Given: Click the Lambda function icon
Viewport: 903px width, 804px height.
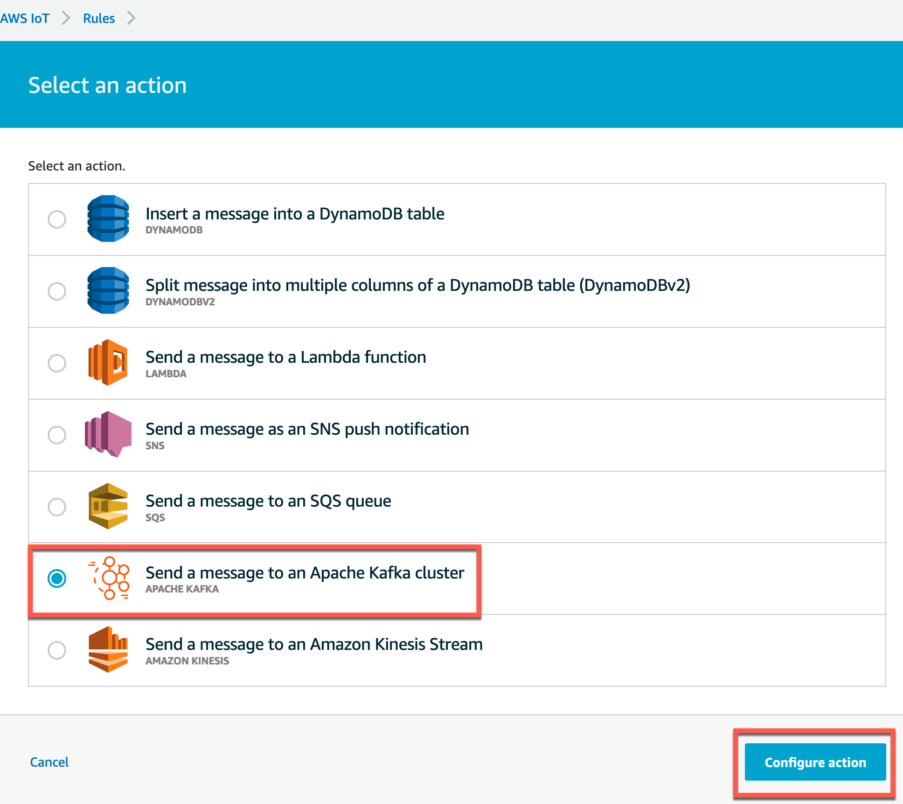Looking at the screenshot, I should click(x=108, y=362).
